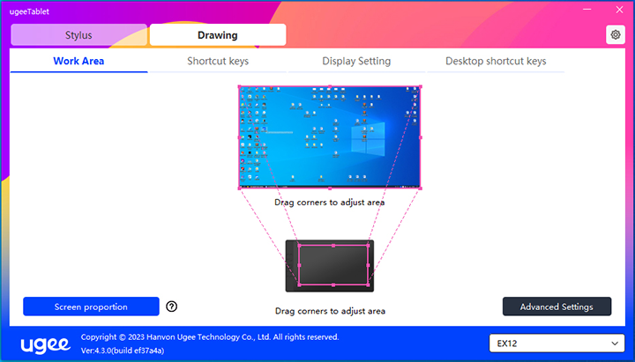Click the help question mark icon
This screenshot has width=635, height=362.
point(172,307)
